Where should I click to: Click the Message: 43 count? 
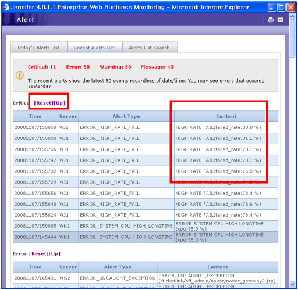tap(157, 67)
